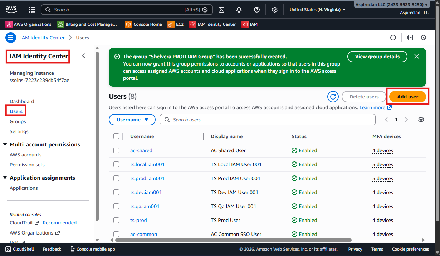
Task: Refresh the users list
Action: pos(333,97)
